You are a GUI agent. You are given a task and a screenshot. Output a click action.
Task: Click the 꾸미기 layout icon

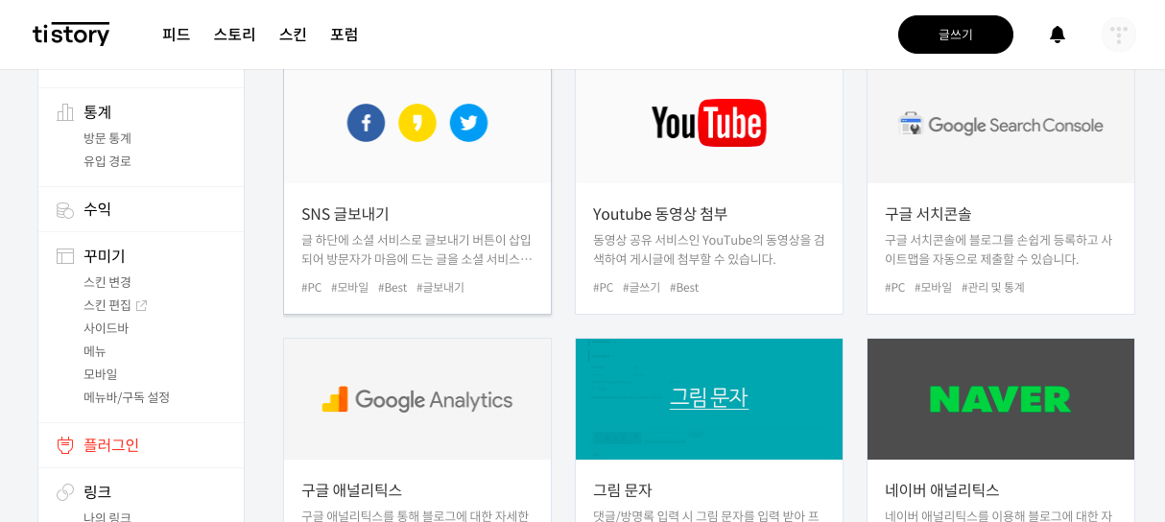click(x=65, y=256)
